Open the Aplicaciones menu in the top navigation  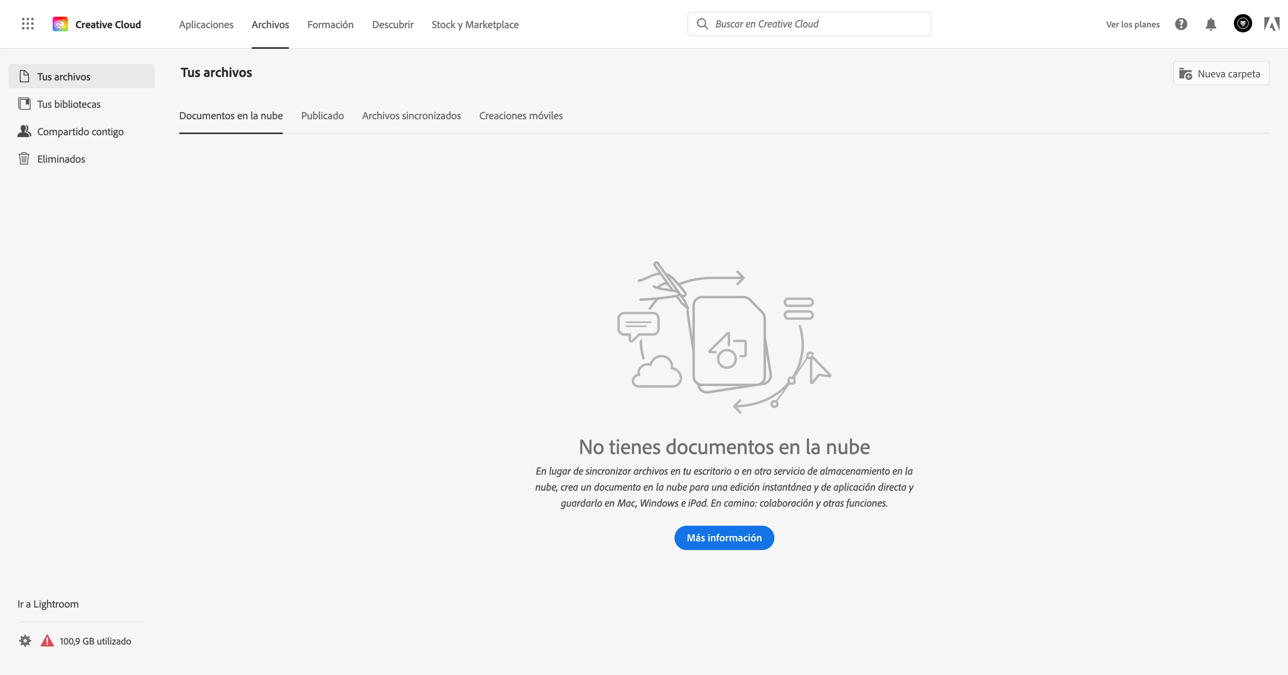coord(206,24)
